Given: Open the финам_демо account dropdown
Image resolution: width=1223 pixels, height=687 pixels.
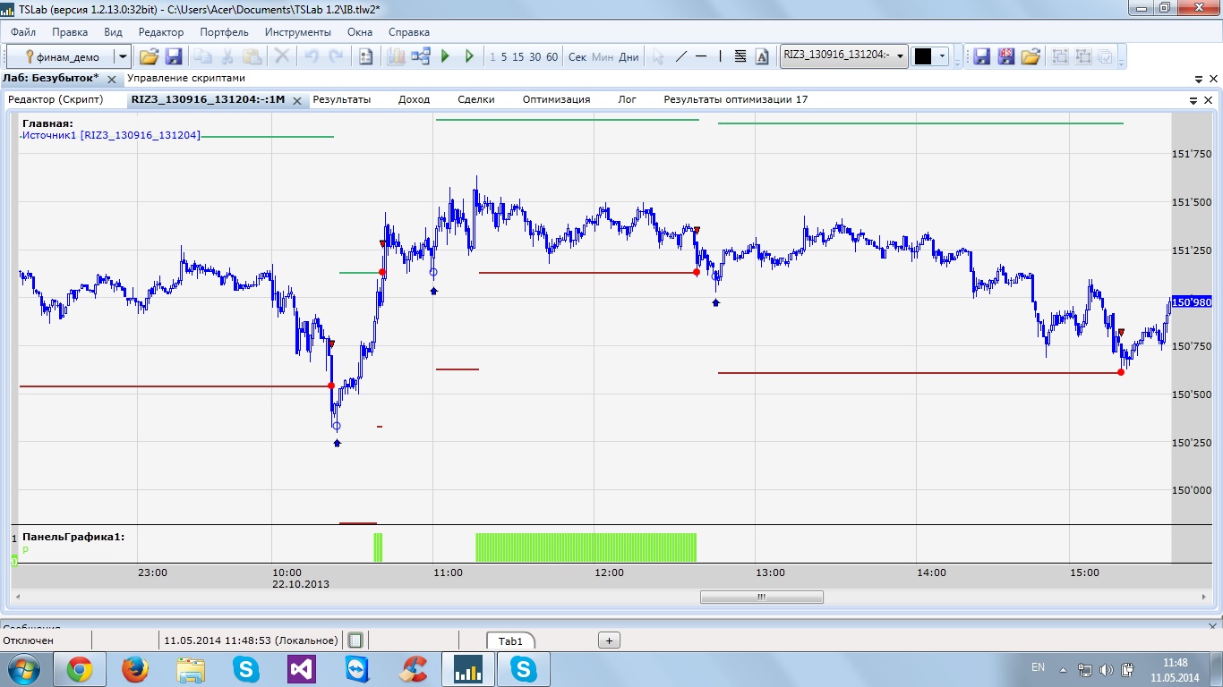Looking at the screenshot, I should 123,56.
